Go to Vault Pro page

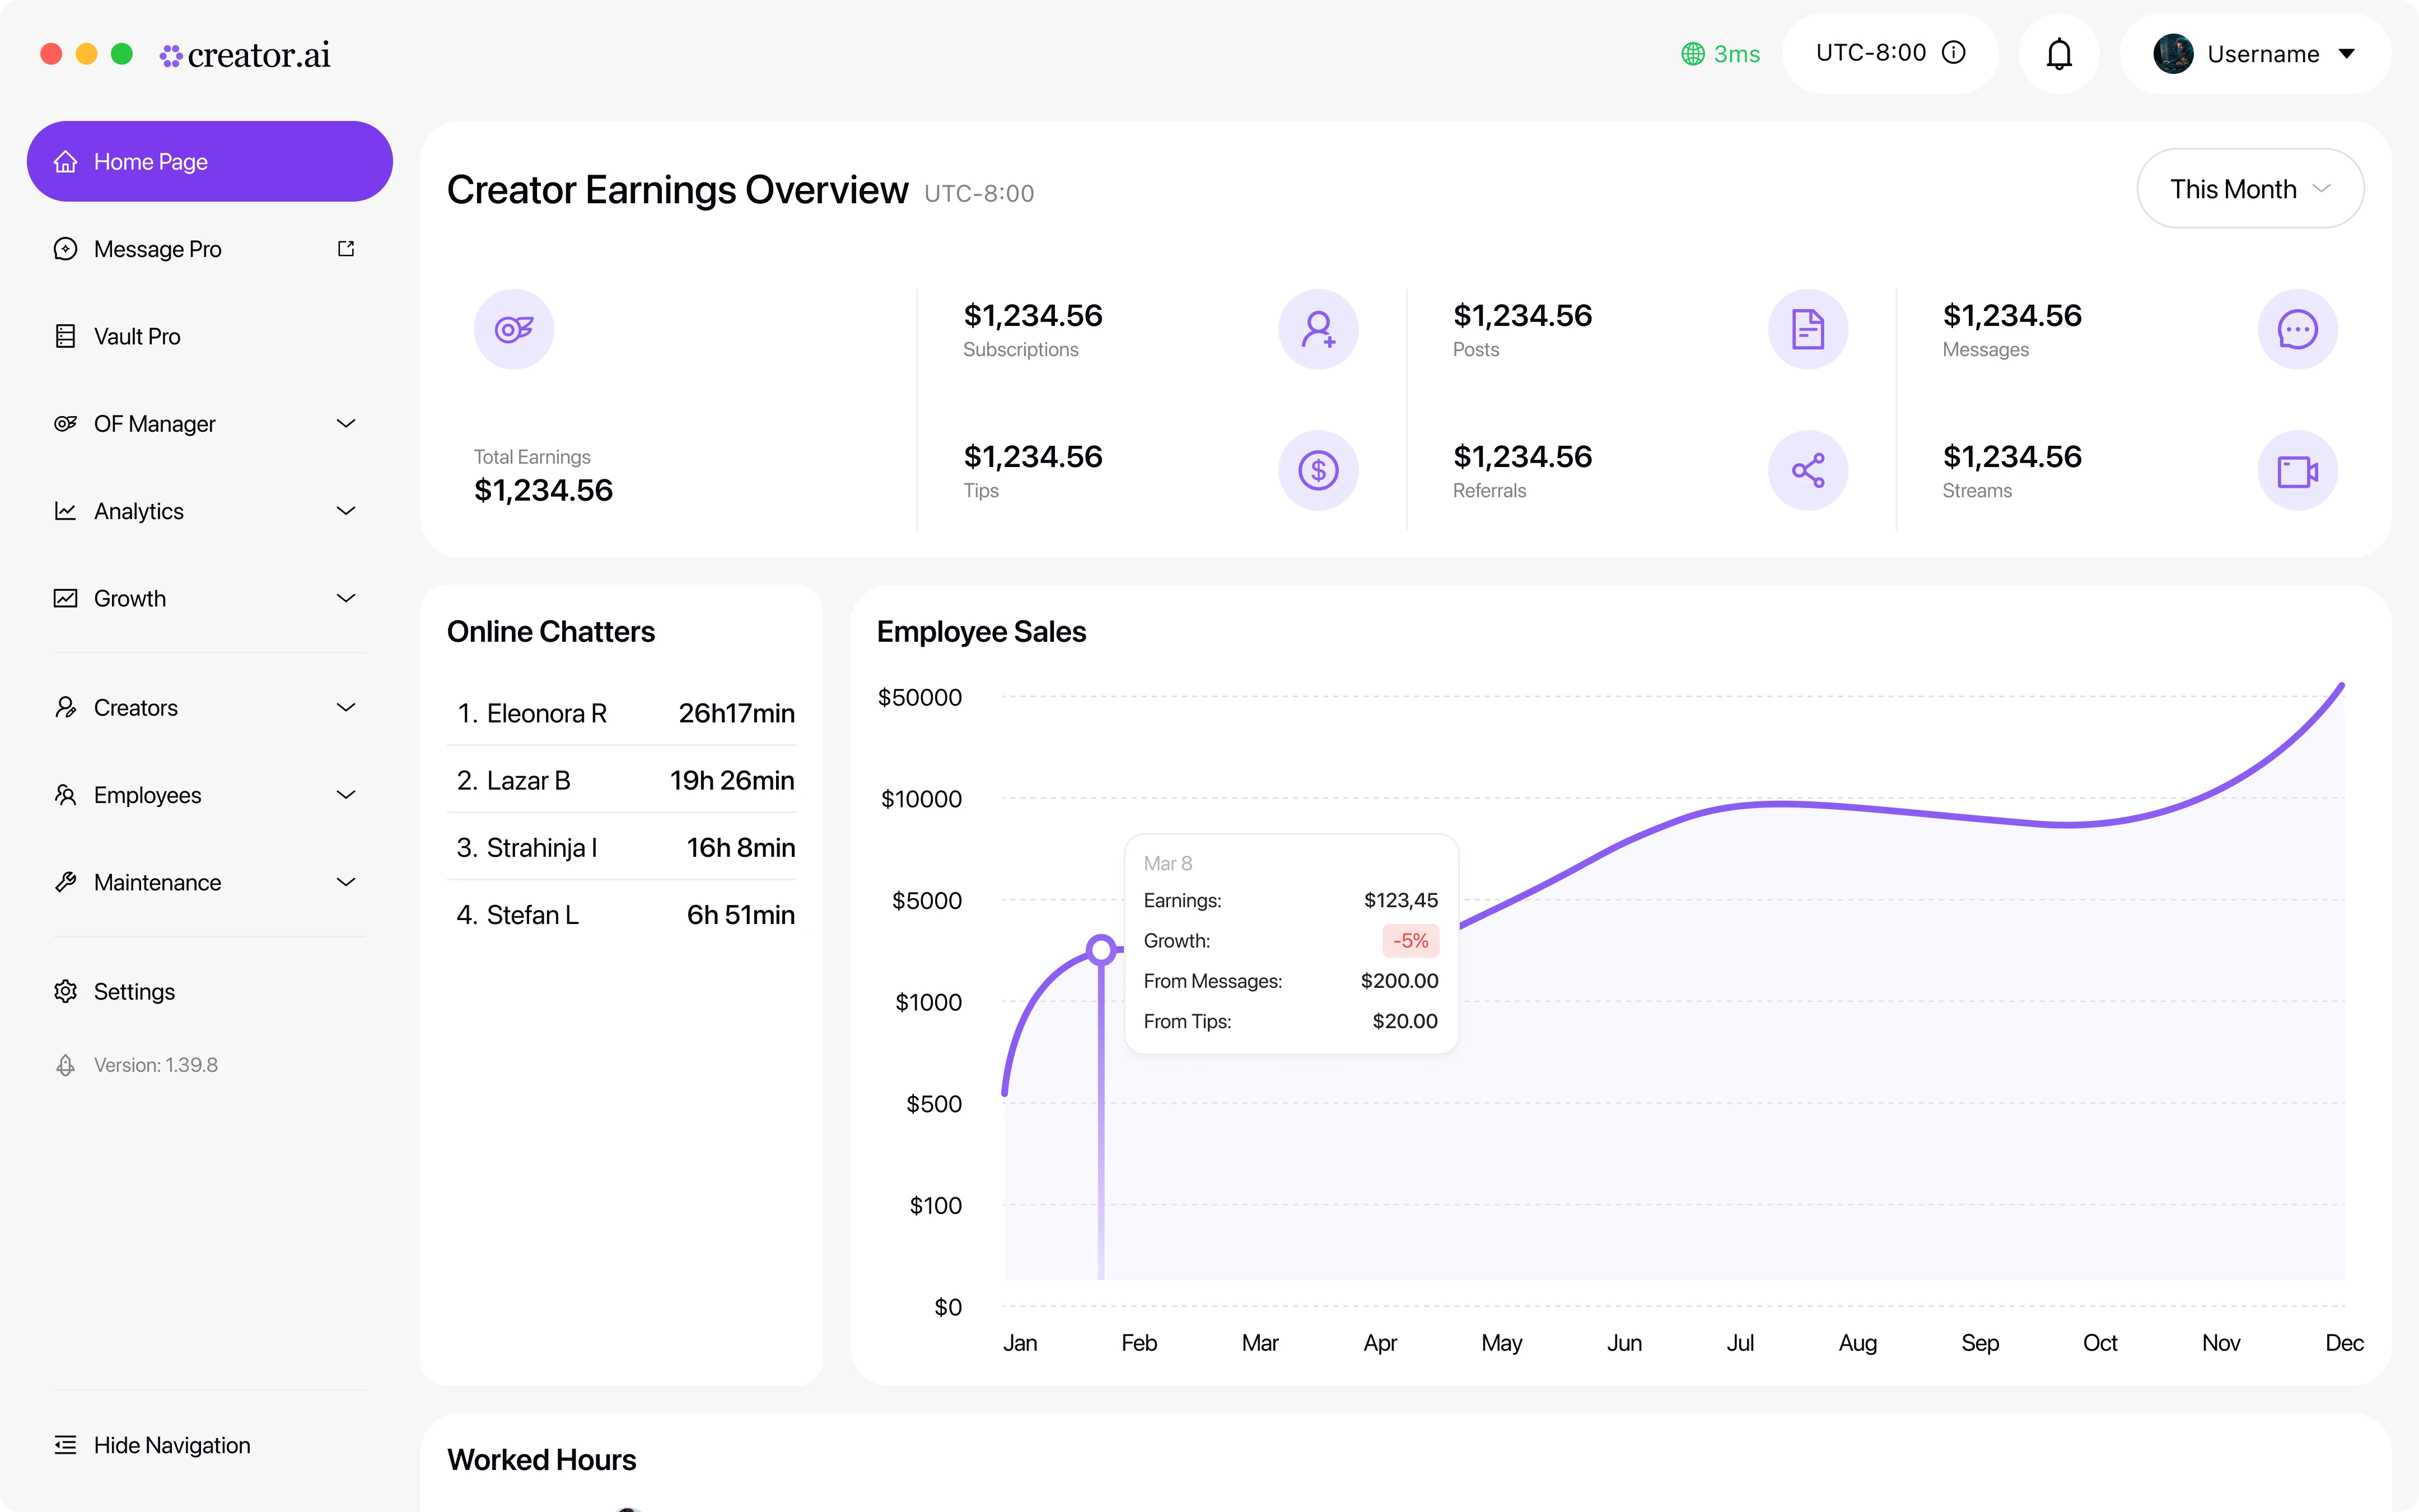137,337
